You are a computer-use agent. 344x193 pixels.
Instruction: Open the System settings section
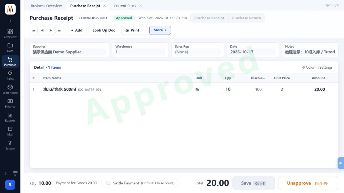pyautogui.click(x=10, y=145)
